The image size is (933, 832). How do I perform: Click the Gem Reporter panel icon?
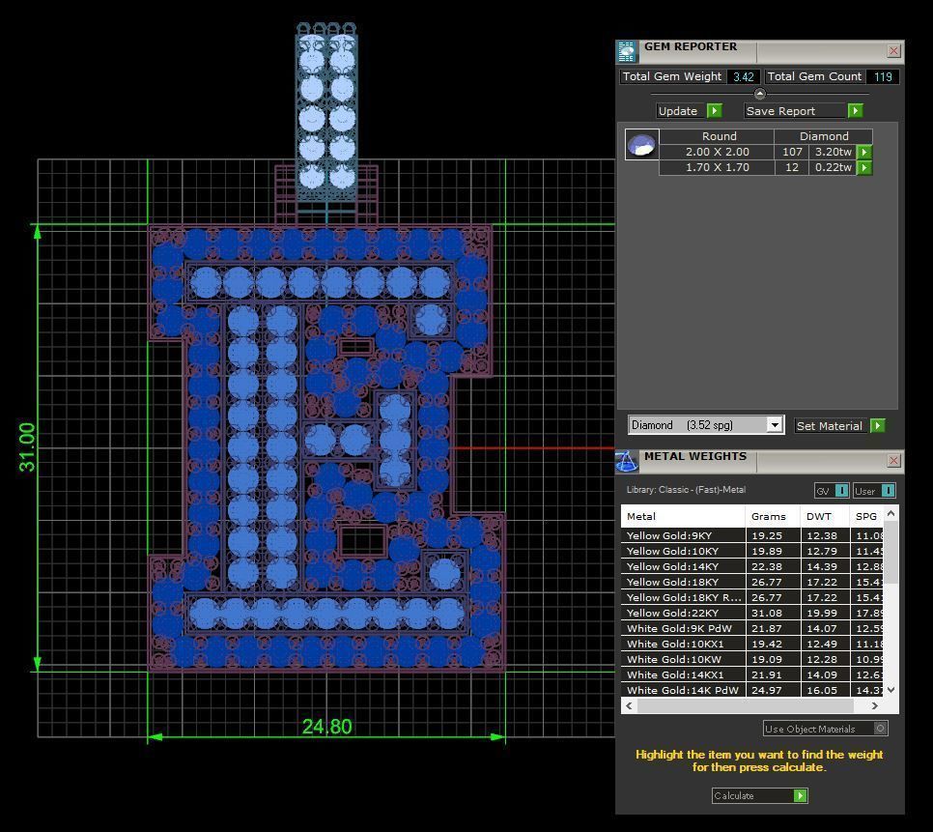click(627, 52)
